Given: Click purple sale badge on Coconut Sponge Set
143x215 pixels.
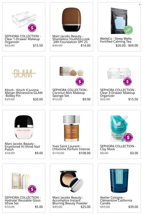Looking at the screenshot, I should click(x=80, y=82).
